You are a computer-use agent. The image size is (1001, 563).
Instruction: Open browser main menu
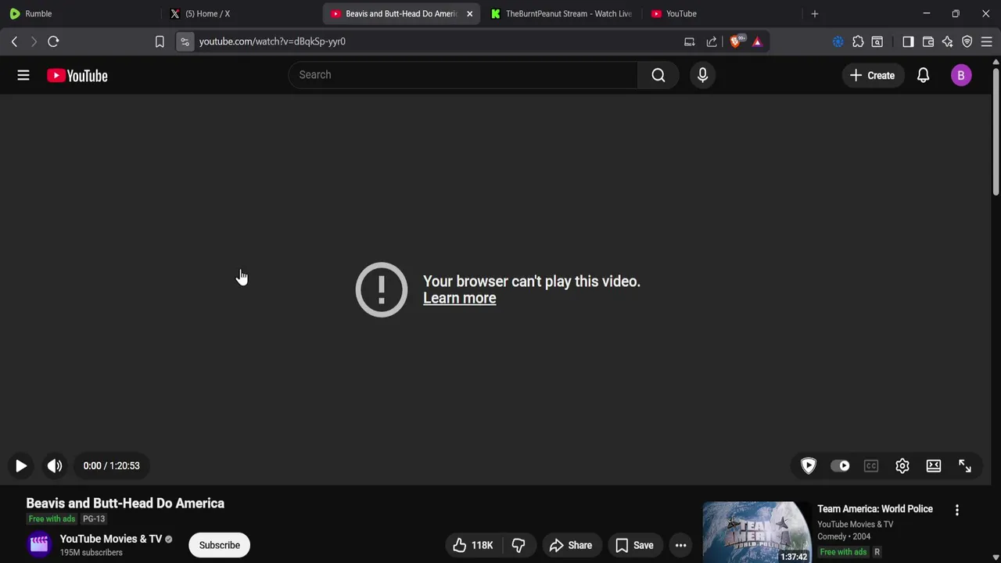[987, 41]
